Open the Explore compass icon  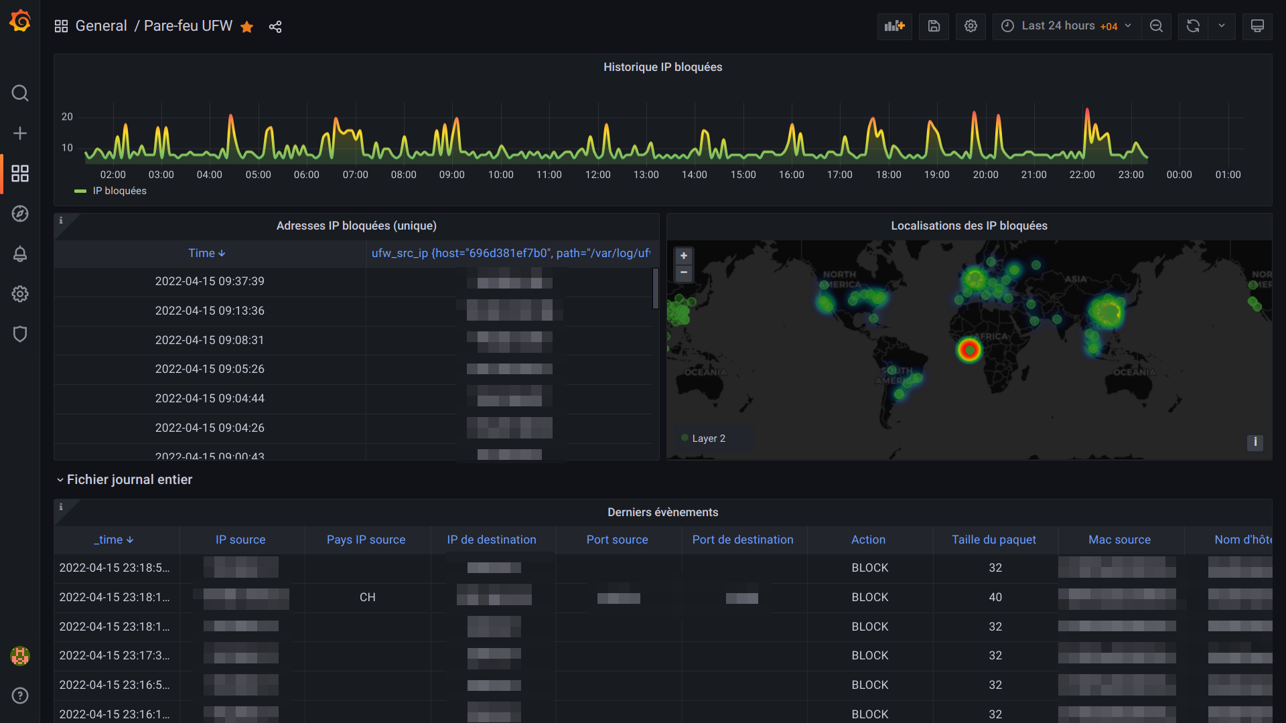pos(20,214)
